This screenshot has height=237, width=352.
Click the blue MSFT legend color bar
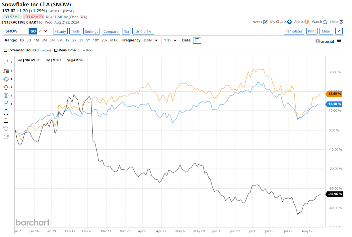[x=52, y=60]
